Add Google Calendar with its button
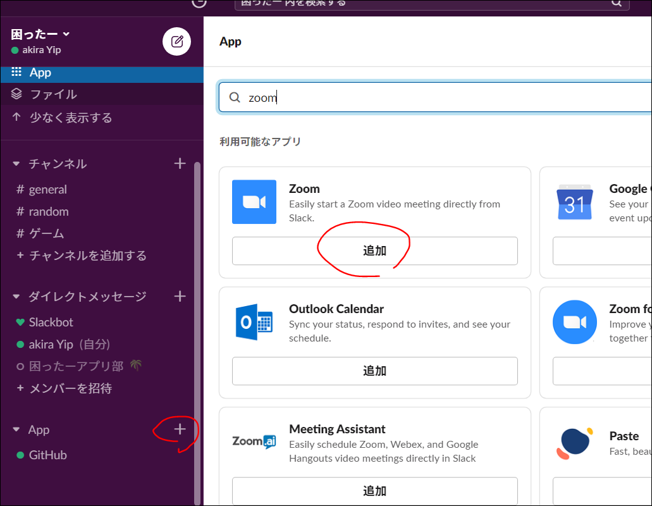 tap(602, 250)
